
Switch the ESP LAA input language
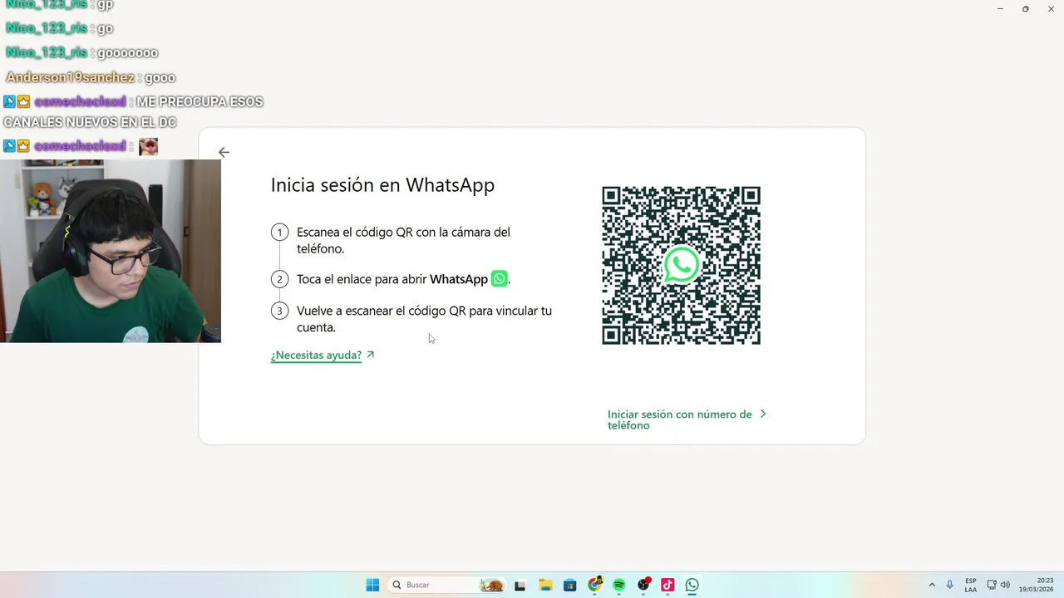[x=971, y=585]
